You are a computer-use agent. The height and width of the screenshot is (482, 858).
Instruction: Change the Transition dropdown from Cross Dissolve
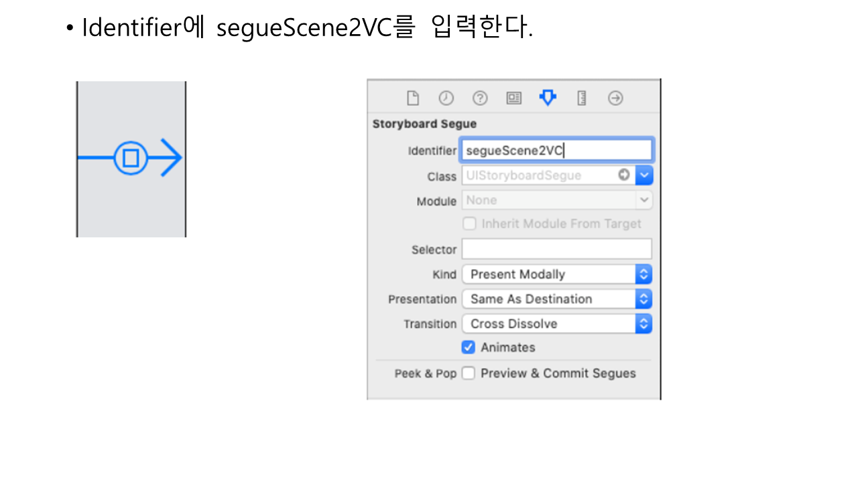(556, 324)
